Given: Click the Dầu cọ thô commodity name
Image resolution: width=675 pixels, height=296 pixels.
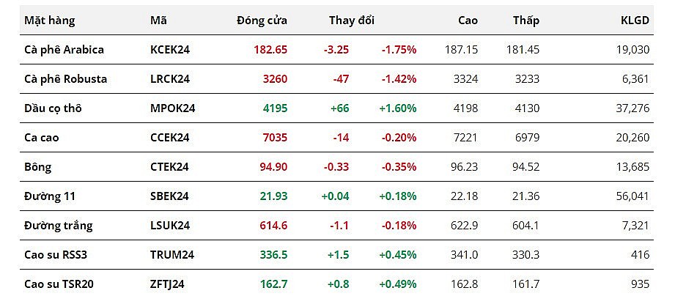Looking at the screenshot, I should click(53, 108).
